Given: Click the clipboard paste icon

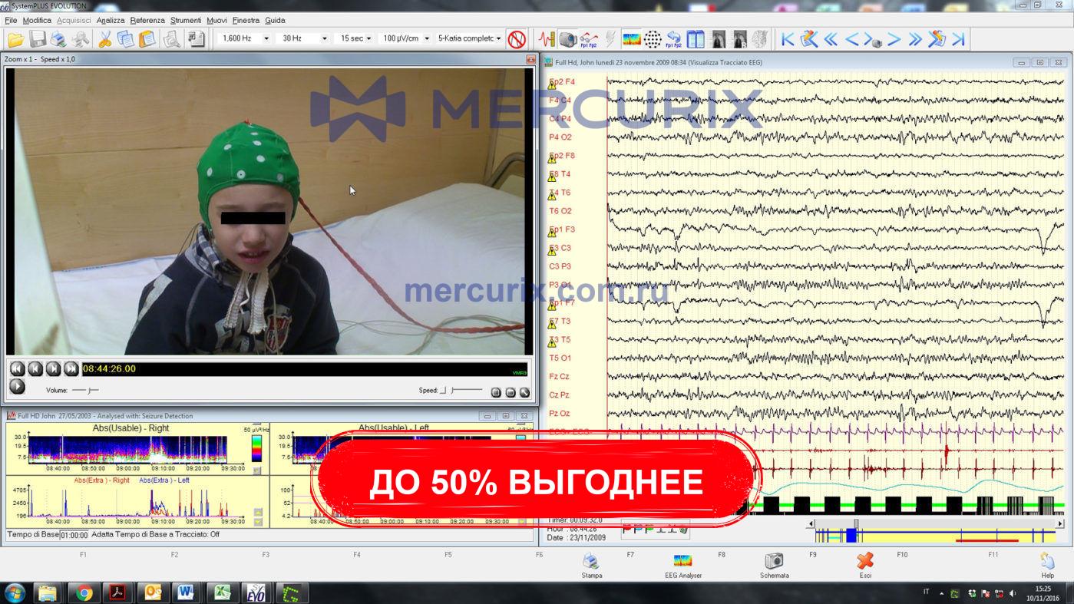Looking at the screenshot, I should (147, 39).
